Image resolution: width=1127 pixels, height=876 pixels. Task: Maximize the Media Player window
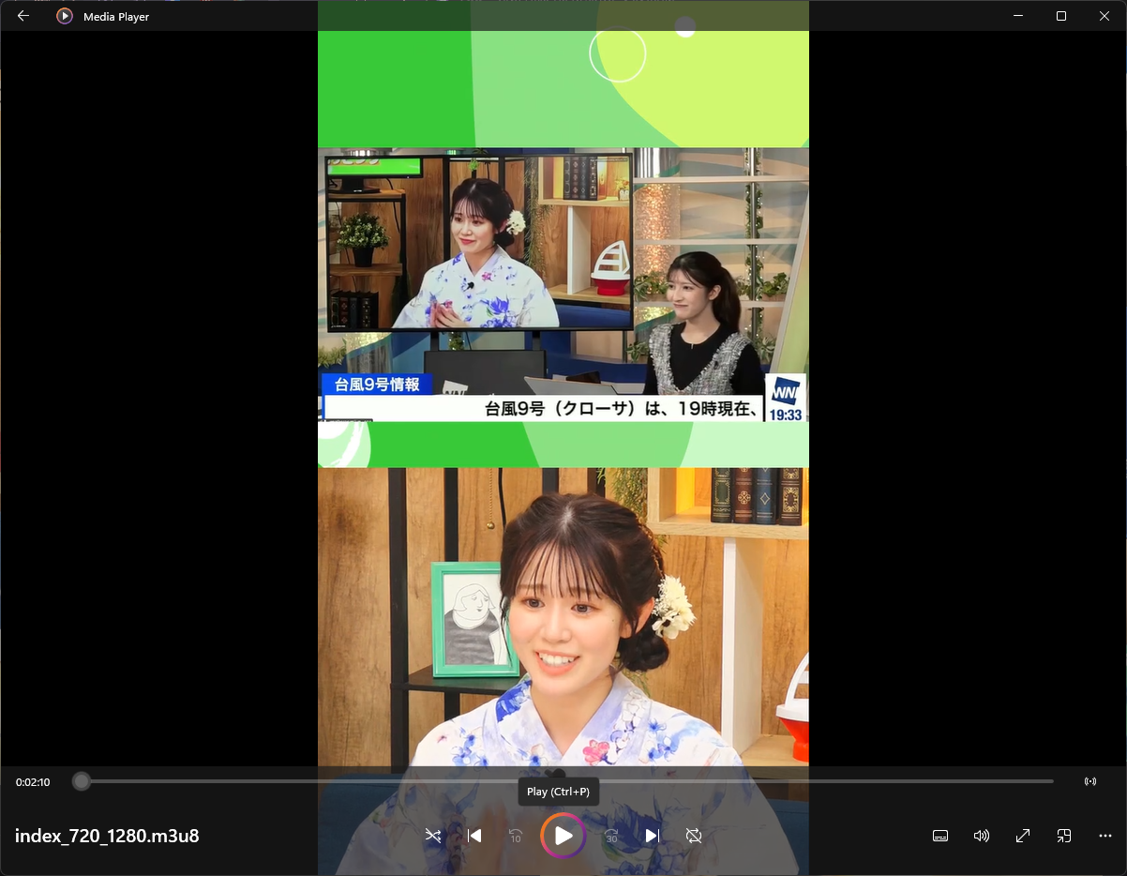1061,16
